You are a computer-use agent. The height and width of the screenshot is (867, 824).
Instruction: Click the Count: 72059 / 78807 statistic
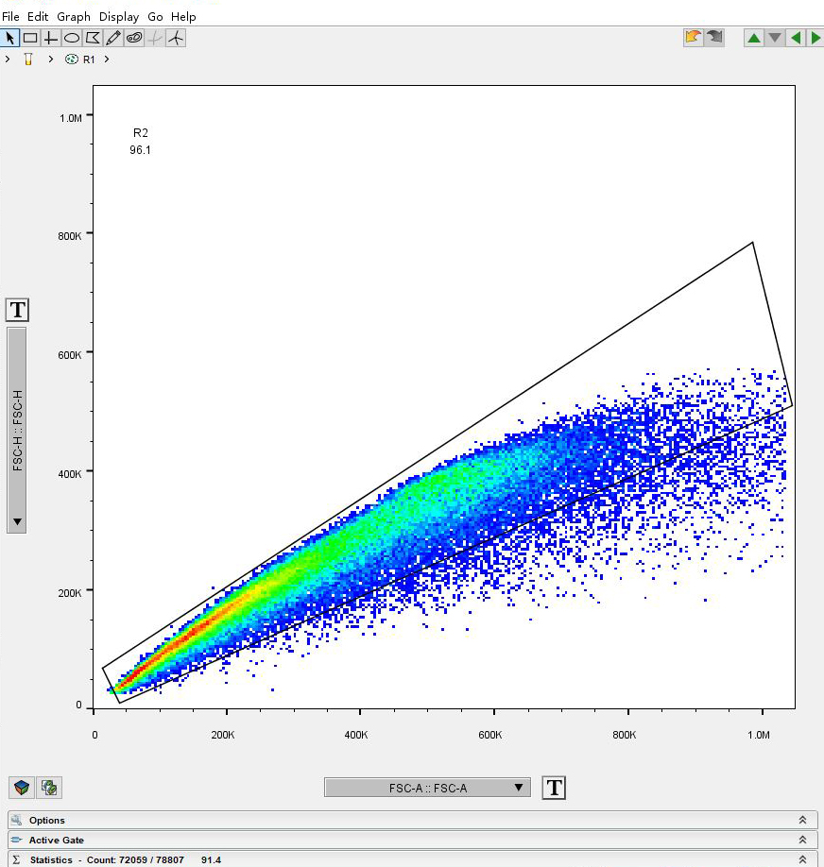[x=135, y=859]
